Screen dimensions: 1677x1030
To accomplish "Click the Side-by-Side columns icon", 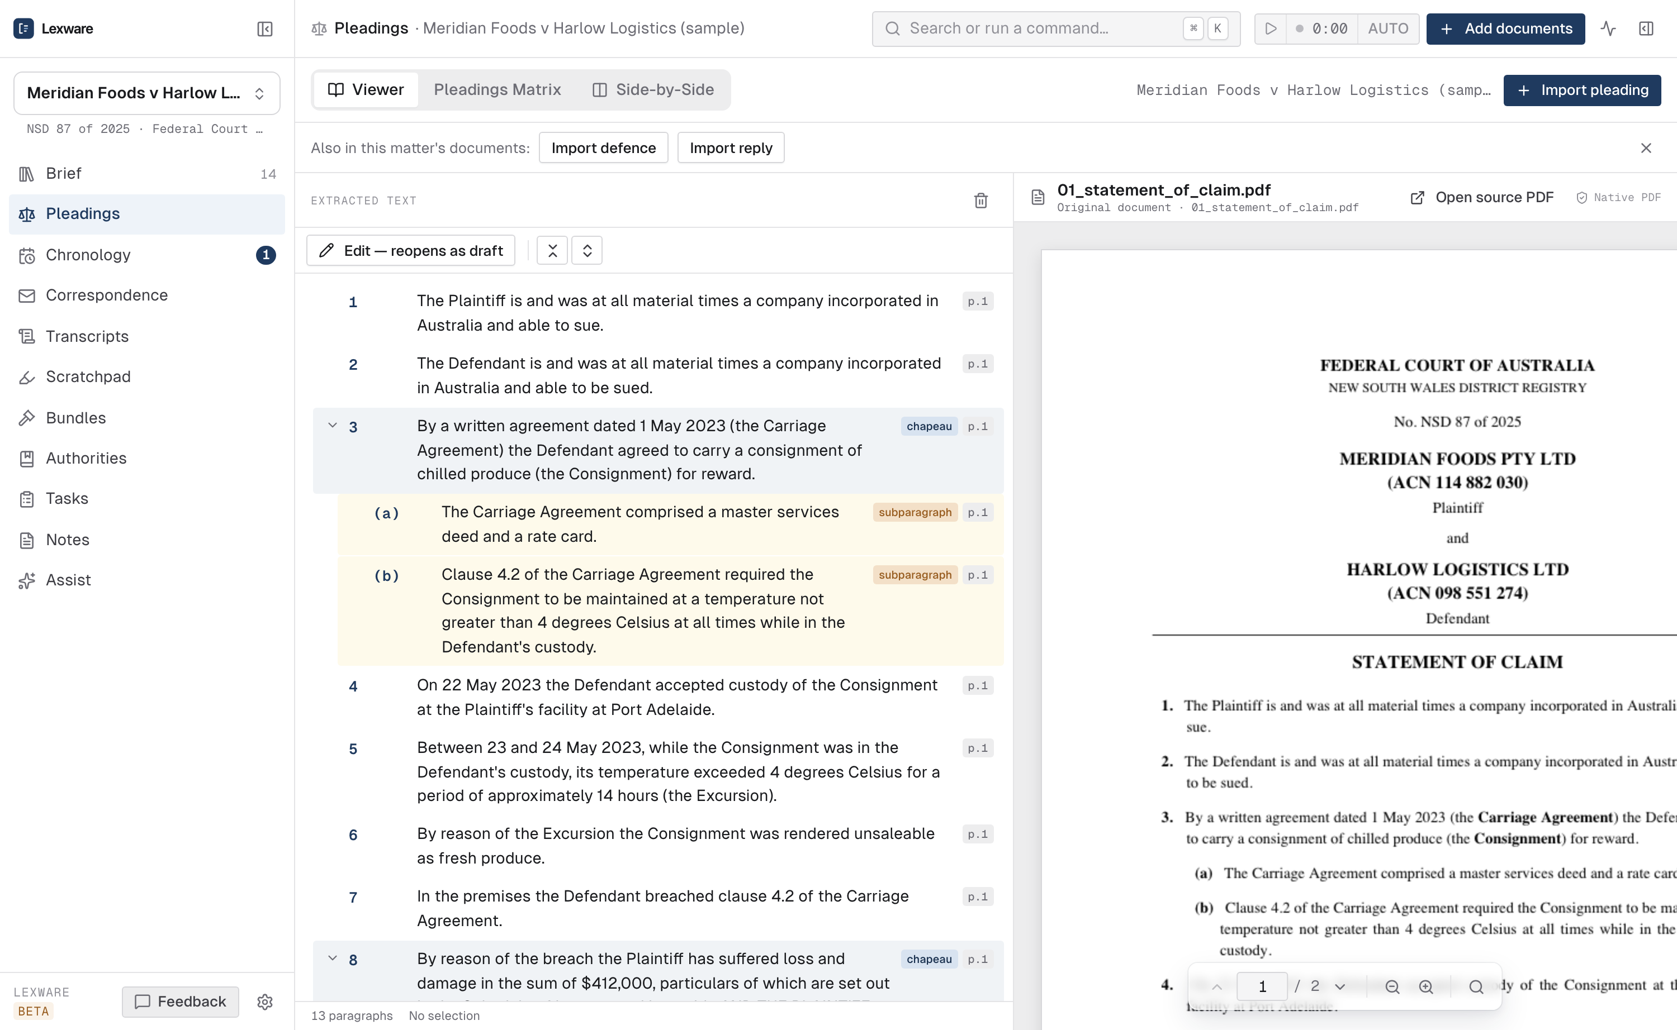I will (x=599, y=90).
